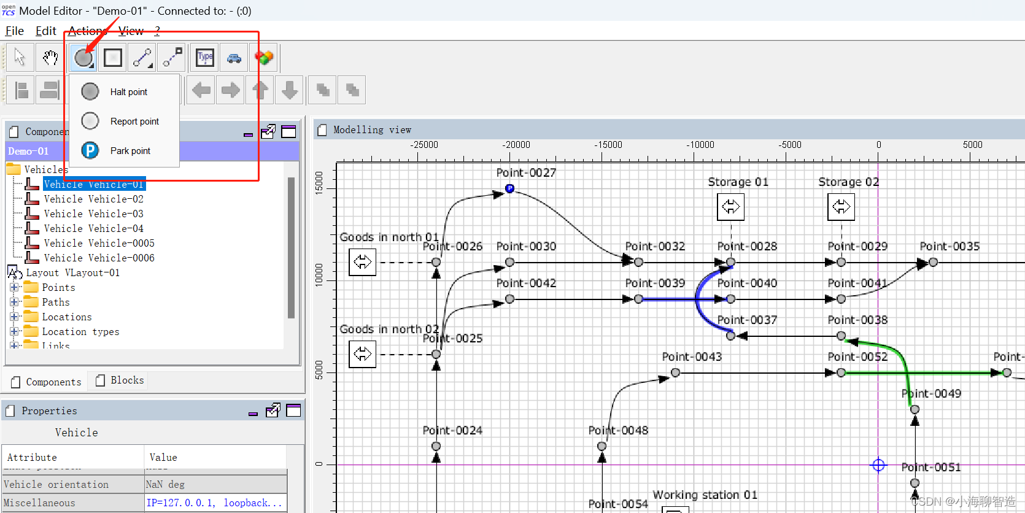
Task: Switch to the Blocks tab
Action: point(120,380)
